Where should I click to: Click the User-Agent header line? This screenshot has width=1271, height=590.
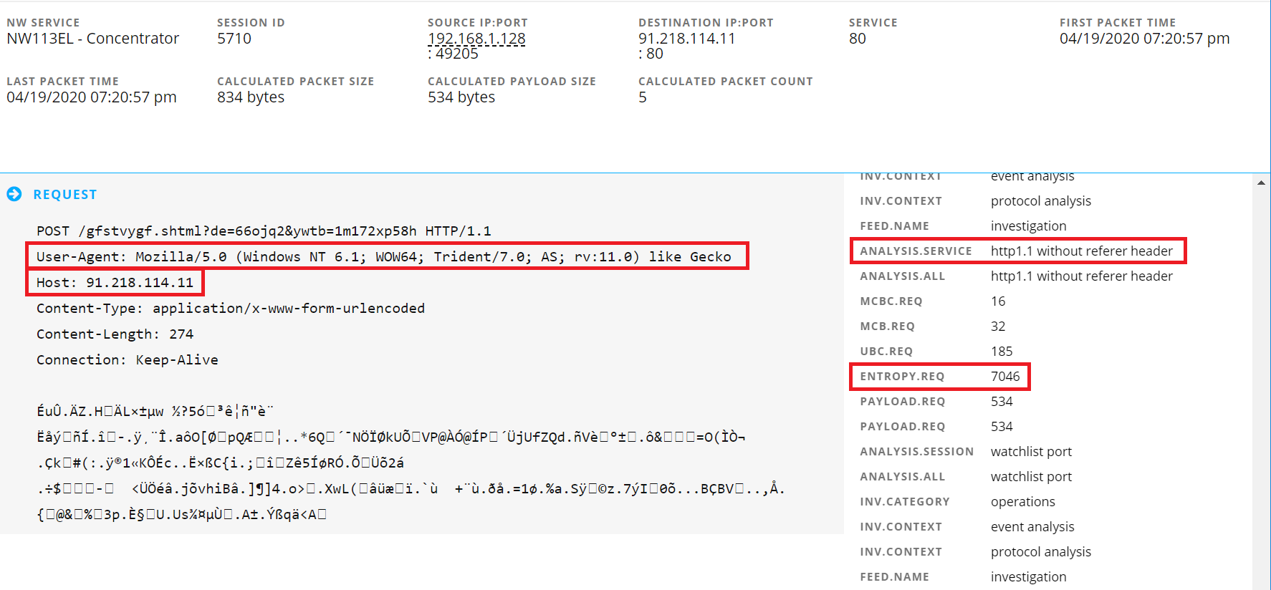tap(383, 257)
